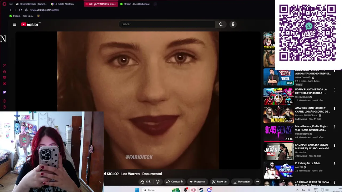Select the INVENTARON YouTube tab
Image resolution: width=342 pixels, height=192 pixels.
click(x=101, y=4)
